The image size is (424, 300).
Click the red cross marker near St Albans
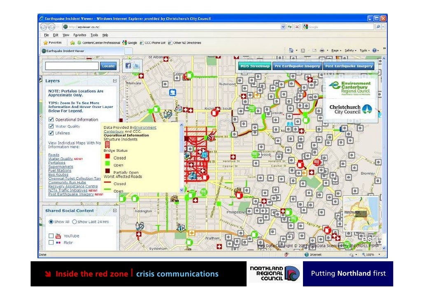point(165,59)
